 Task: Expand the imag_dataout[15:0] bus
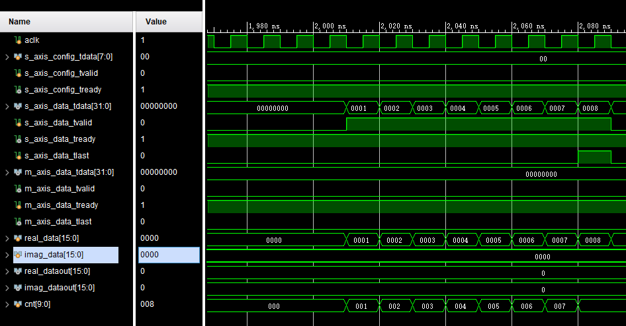pos(7,288)
